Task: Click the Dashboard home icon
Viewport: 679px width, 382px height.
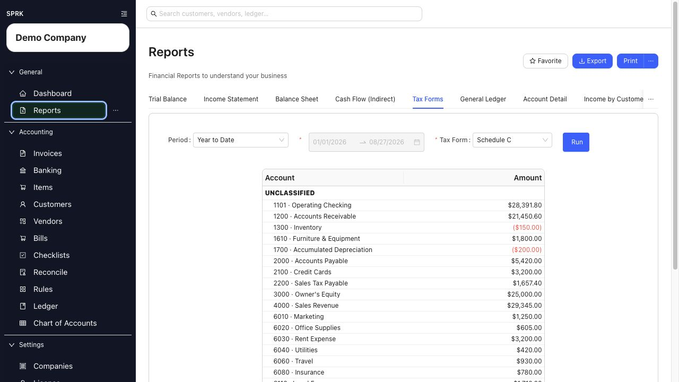Action: 23,93
